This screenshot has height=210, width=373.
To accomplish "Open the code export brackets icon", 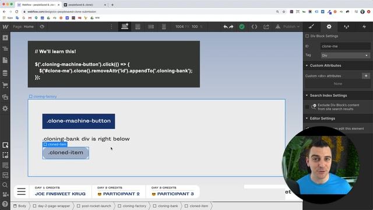I will click(x=254, y=27).
